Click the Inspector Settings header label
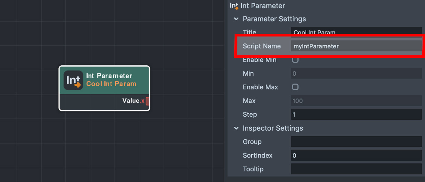The image size is (425, 182). [273, 128]
